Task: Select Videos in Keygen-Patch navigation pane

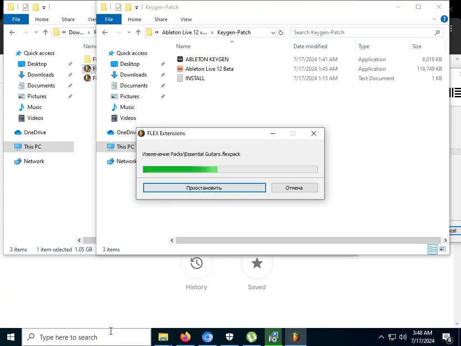Action: point(128,118)
